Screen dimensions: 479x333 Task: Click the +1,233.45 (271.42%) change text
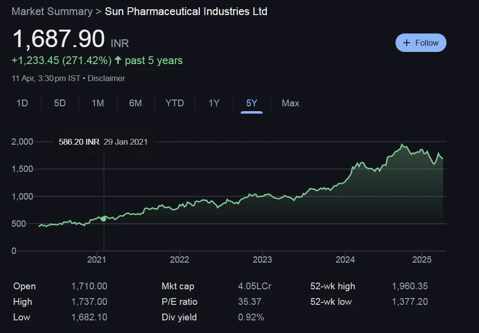[x=62, y=60]
